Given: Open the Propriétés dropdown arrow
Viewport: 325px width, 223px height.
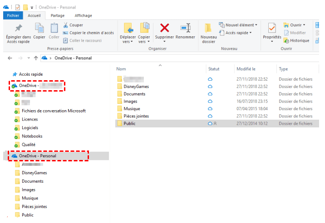Looking at the screenshot, I should pos(272,41).
